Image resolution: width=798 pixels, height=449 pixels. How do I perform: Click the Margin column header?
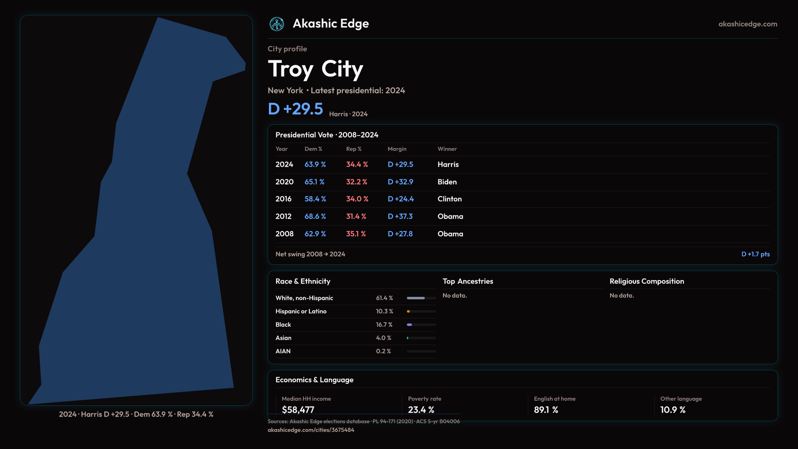[x=397, y=149]
